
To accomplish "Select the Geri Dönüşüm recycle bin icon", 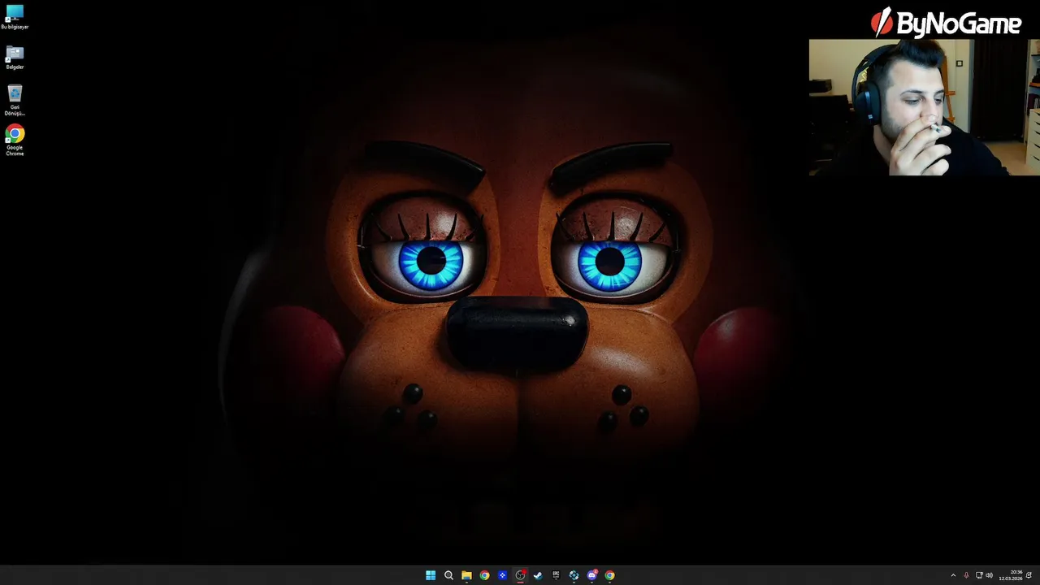I will point(15,101).
